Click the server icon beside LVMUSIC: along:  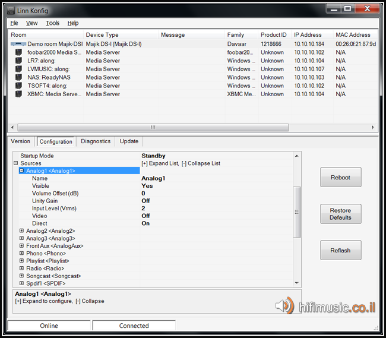tap(18, 69)
